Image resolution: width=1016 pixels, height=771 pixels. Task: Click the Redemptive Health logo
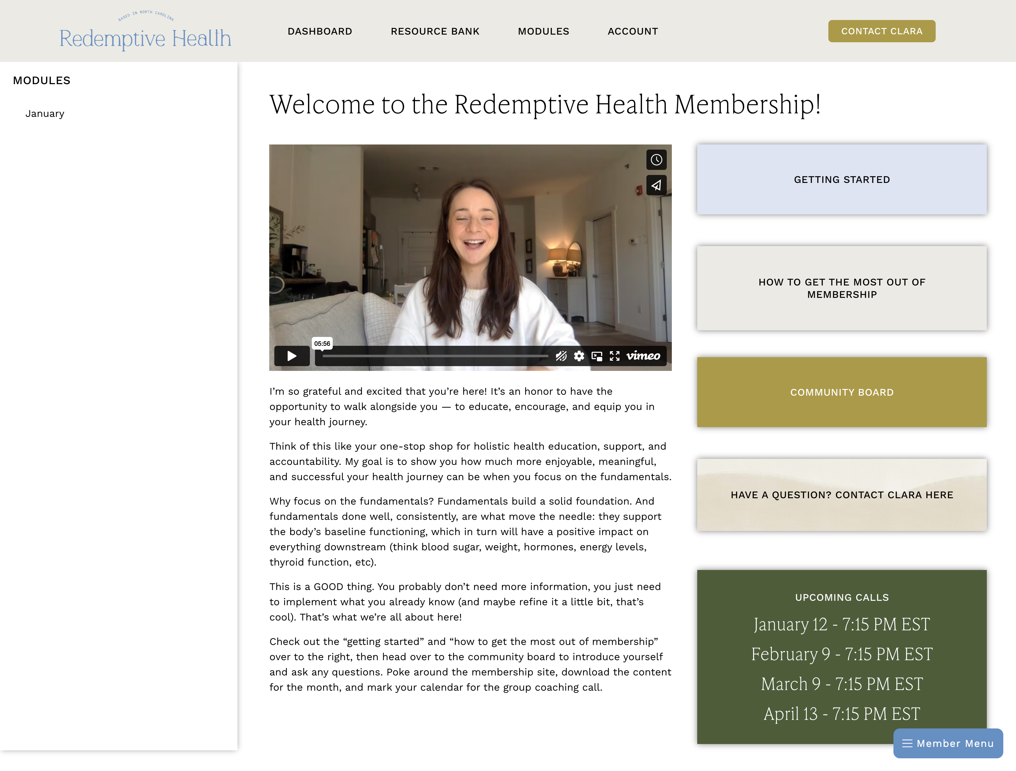(145, 31)
